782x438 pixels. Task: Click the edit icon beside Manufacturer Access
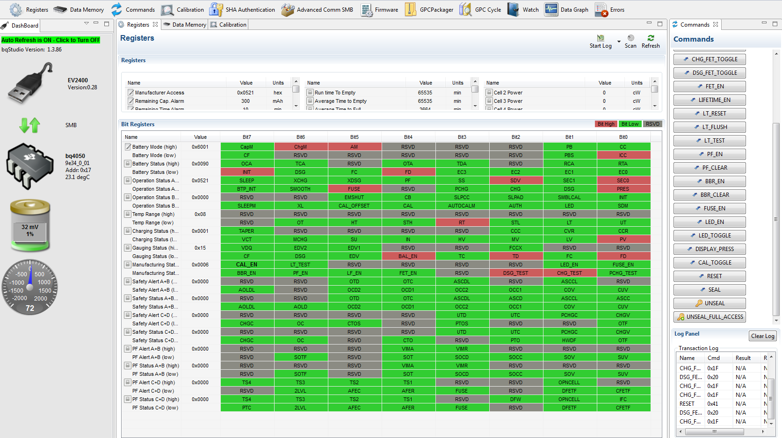pos(131,93)
